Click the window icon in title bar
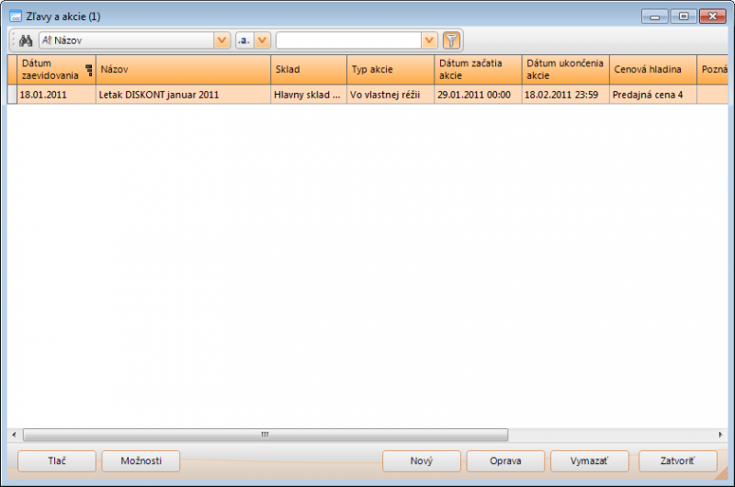 (x=15, y=17)
